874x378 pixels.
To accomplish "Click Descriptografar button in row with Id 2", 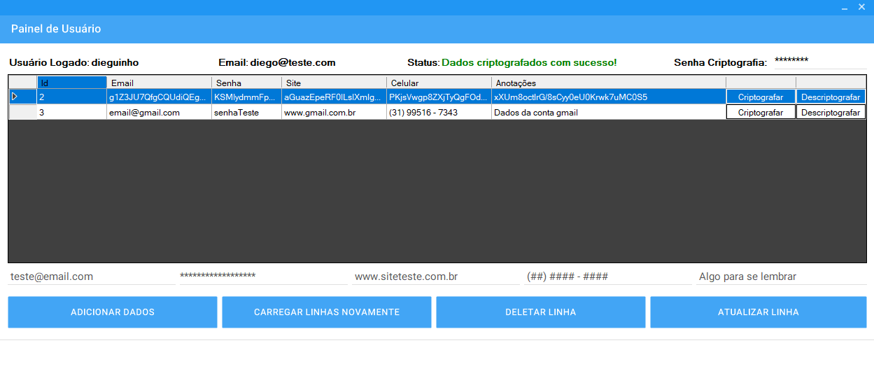I will [x=831, y=97].
